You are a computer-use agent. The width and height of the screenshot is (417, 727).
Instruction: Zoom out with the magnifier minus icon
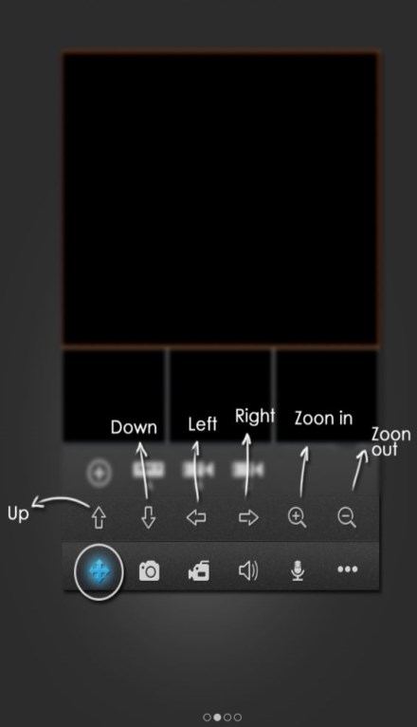[x=347, y=517]
